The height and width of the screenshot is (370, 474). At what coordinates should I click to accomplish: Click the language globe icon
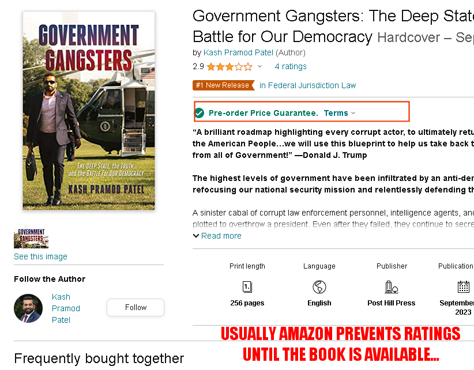[319, 287]
